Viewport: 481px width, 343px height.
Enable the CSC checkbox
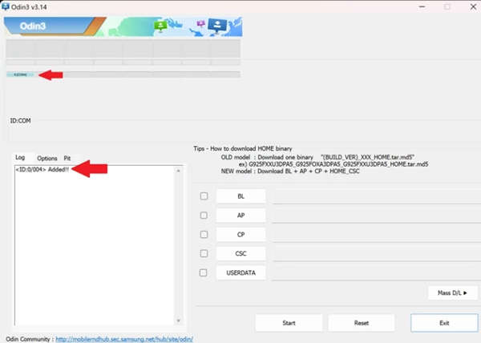(x=204, y=253)
